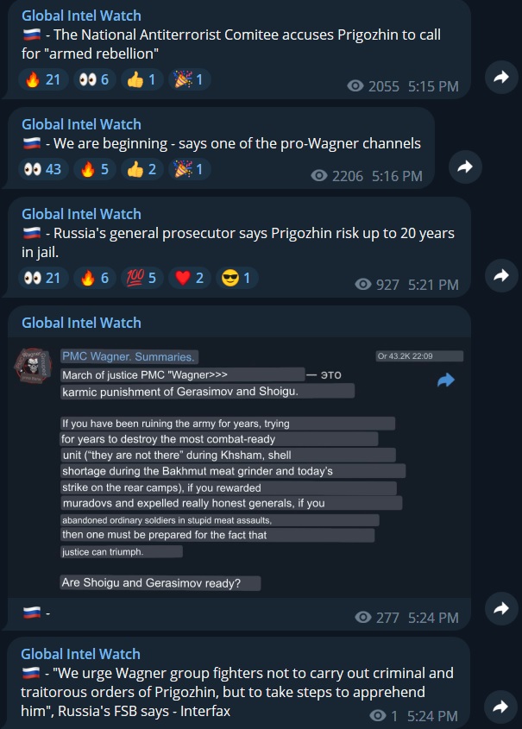
Task: Forward the National Antiterrorist Comitee message
Action: coord(501,77)
